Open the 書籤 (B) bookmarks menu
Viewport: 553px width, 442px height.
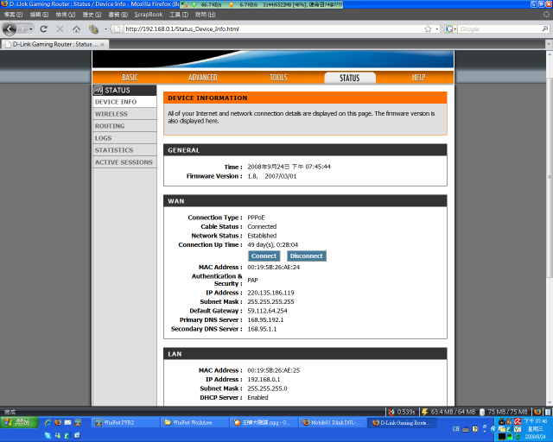[118, 15]
